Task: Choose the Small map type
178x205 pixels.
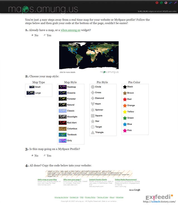Action: 35,87
